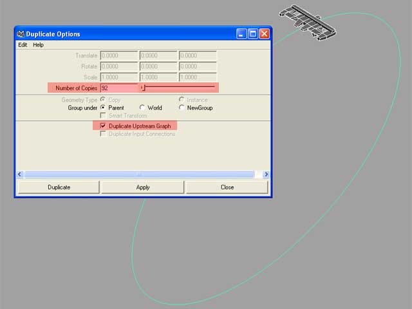Click the Close button at dialog bottom

tap(227, 187)
